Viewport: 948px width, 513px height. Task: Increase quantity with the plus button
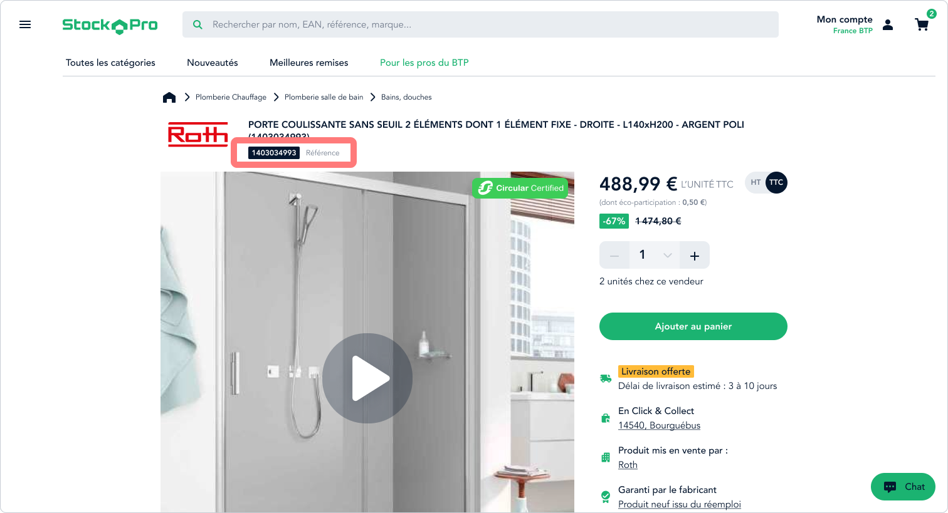coord(695,256)
